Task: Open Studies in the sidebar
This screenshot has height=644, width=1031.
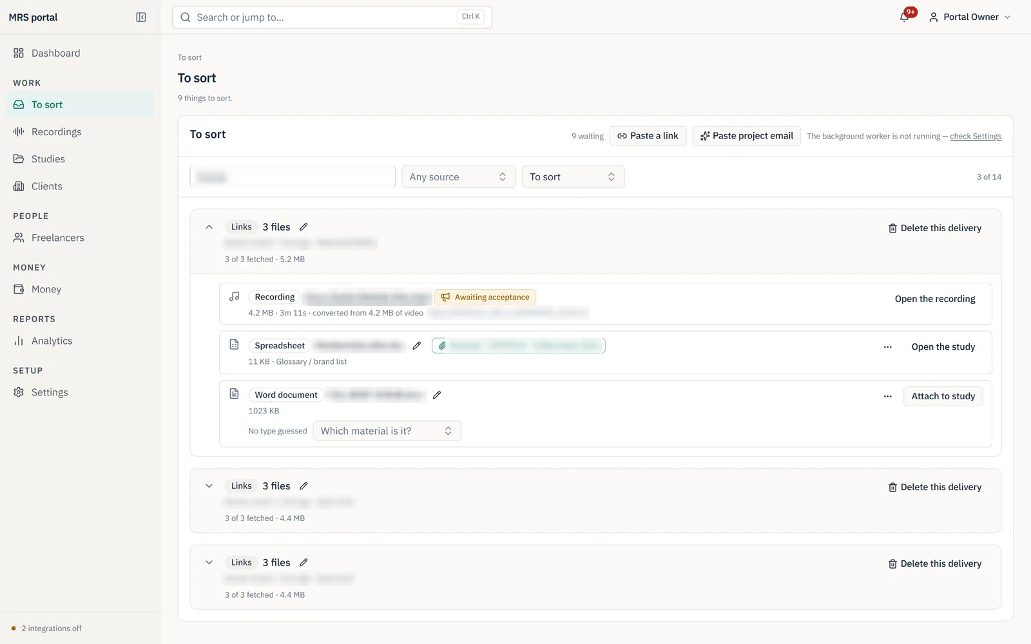Action: (x=80, y=158)
